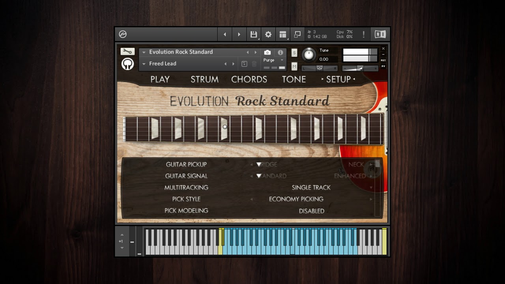The image size is (505, 284).
Task: Switch to the TONE tab
Action: pyautogui.click(x=294, y=79)
